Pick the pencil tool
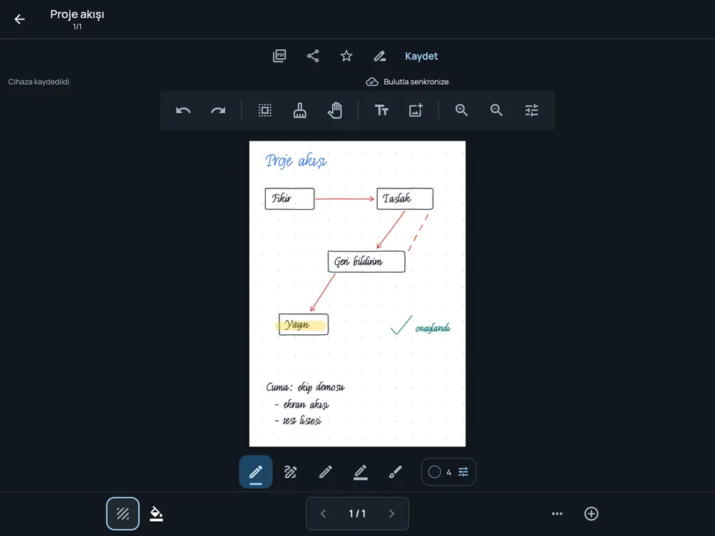The width and height of the screenshot is (715, 536). click(325, 472)
